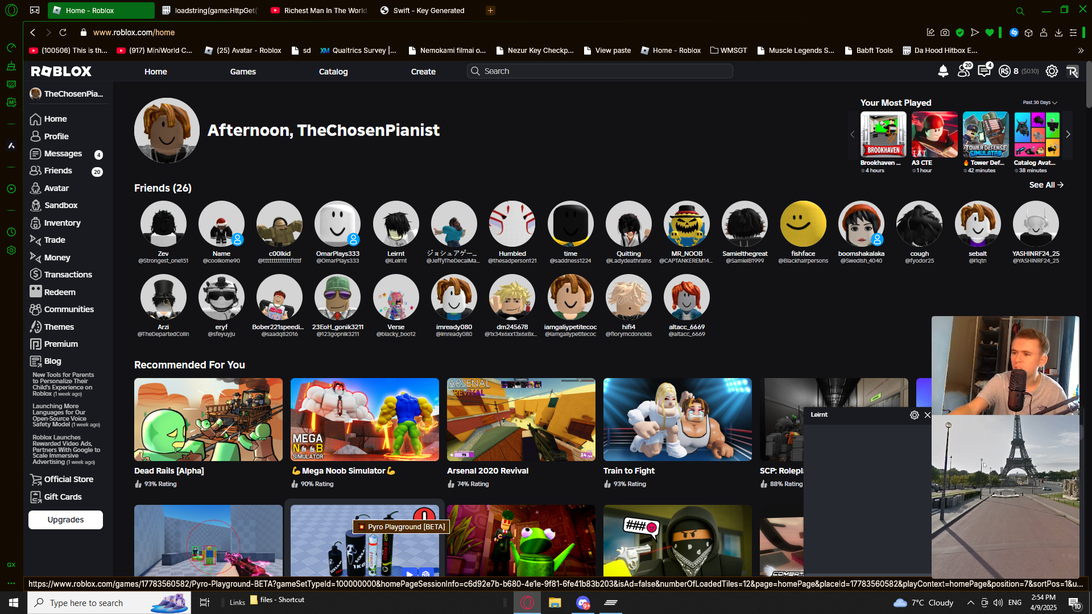The width and height of the screenshot is (1092, 614).
Task: Open Messages link in sidebar
Action: (x=63, y=153)
